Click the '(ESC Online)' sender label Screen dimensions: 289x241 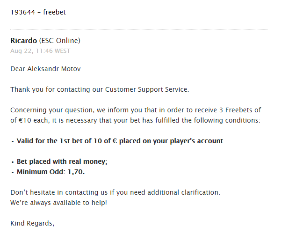click(60, 41)
